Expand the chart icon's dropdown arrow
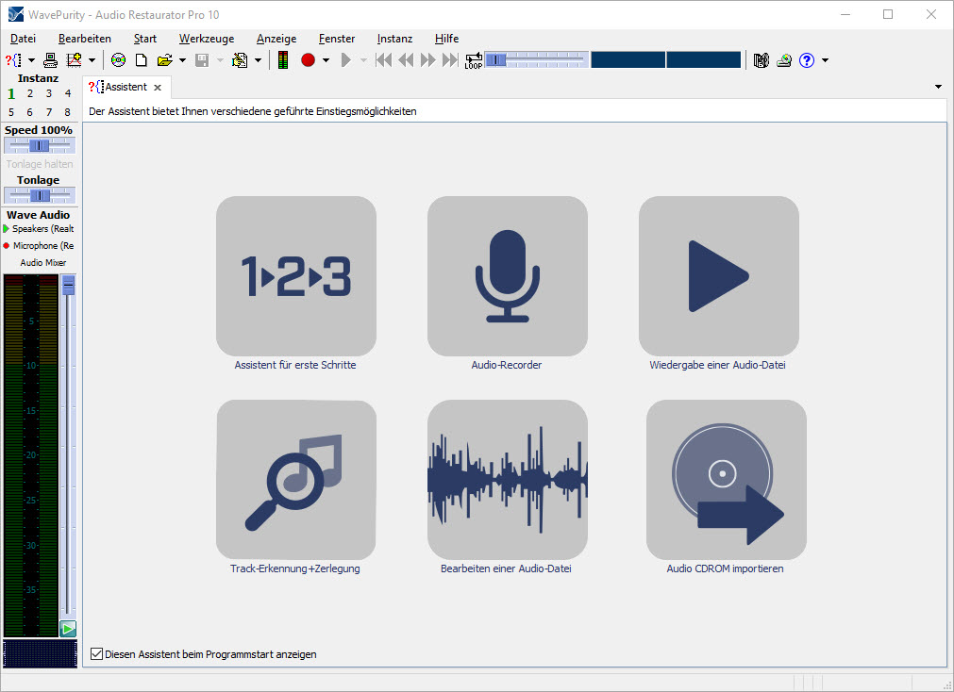Viewport: 954px width, 692px height. click(x=92, y=60)
